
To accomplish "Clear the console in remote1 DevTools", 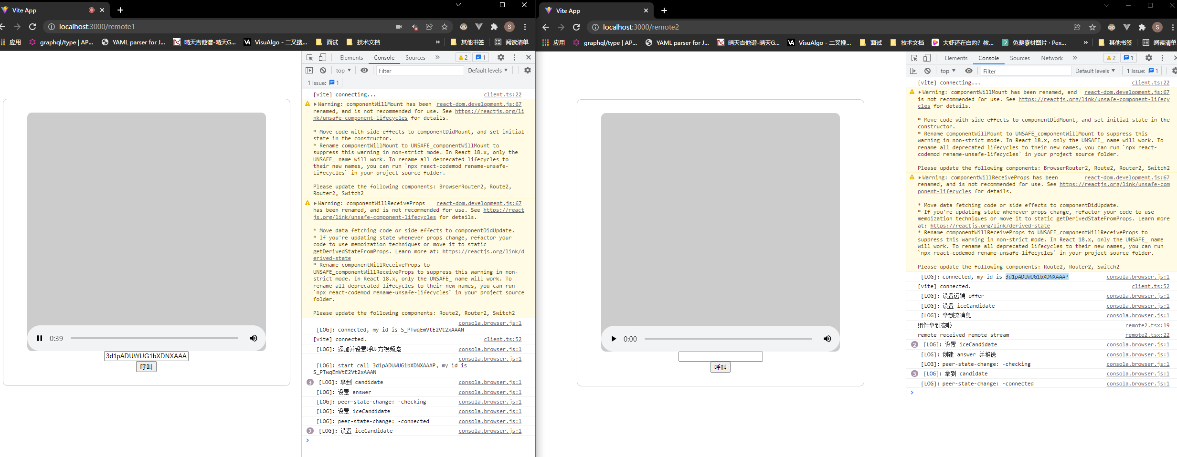I will (323, 70).
